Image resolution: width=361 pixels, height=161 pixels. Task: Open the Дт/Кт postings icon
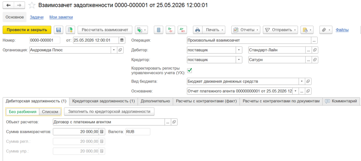click(182, 30)
